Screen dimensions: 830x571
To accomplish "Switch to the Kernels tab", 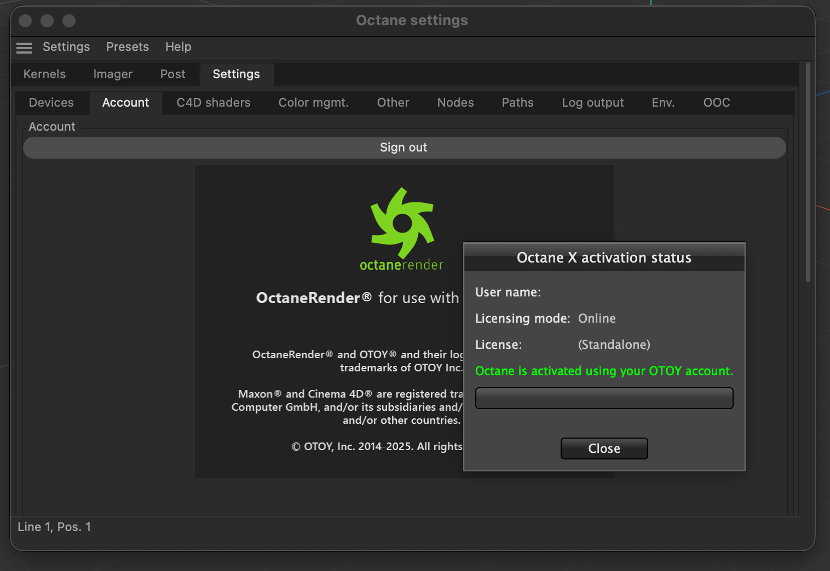I will click(44, 74).
